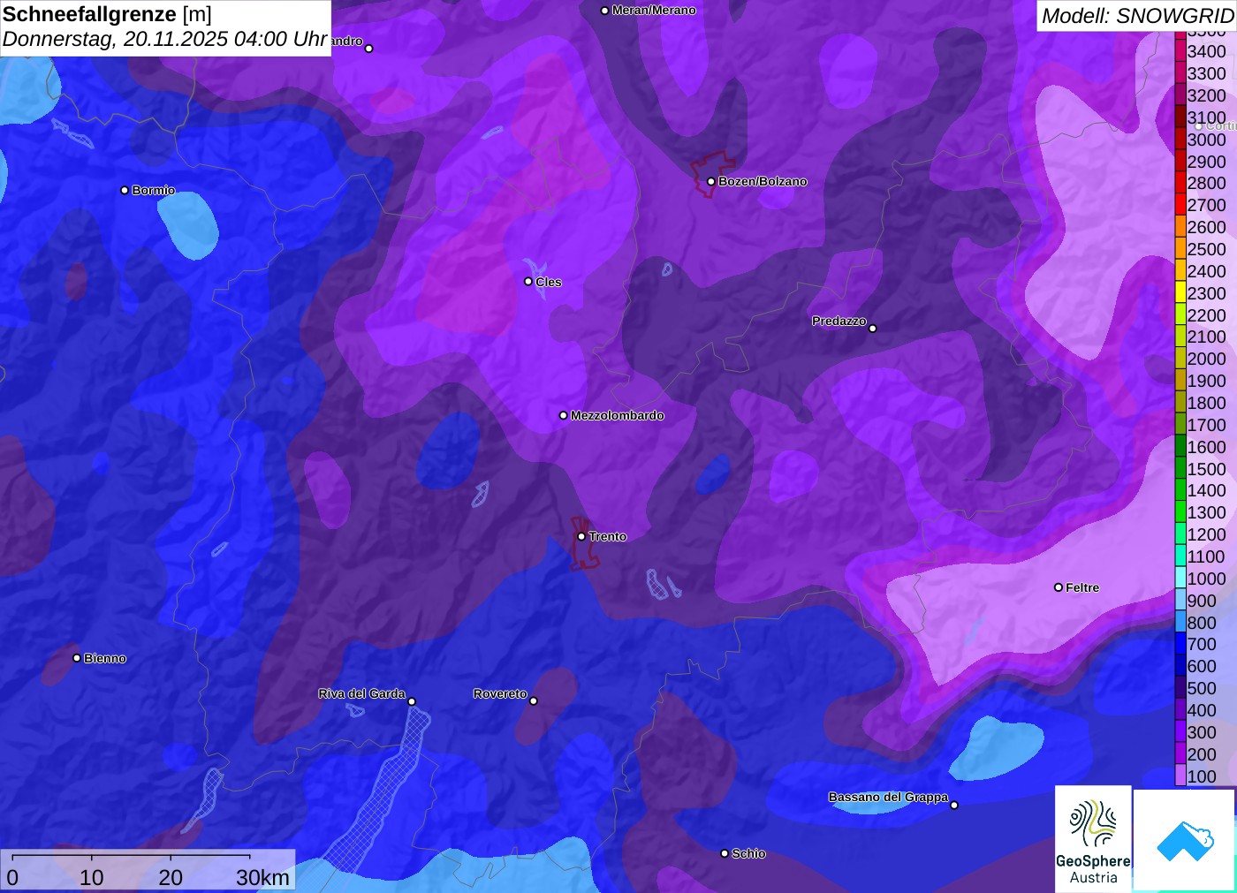The image size is (1237, 893).
Task: Pick the yellow 2300 legend swatch
Action: [1180, 293]
